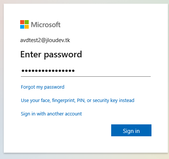Switch users with another account link
Screen dimensions: 169x159
click(x=51, y=114)
